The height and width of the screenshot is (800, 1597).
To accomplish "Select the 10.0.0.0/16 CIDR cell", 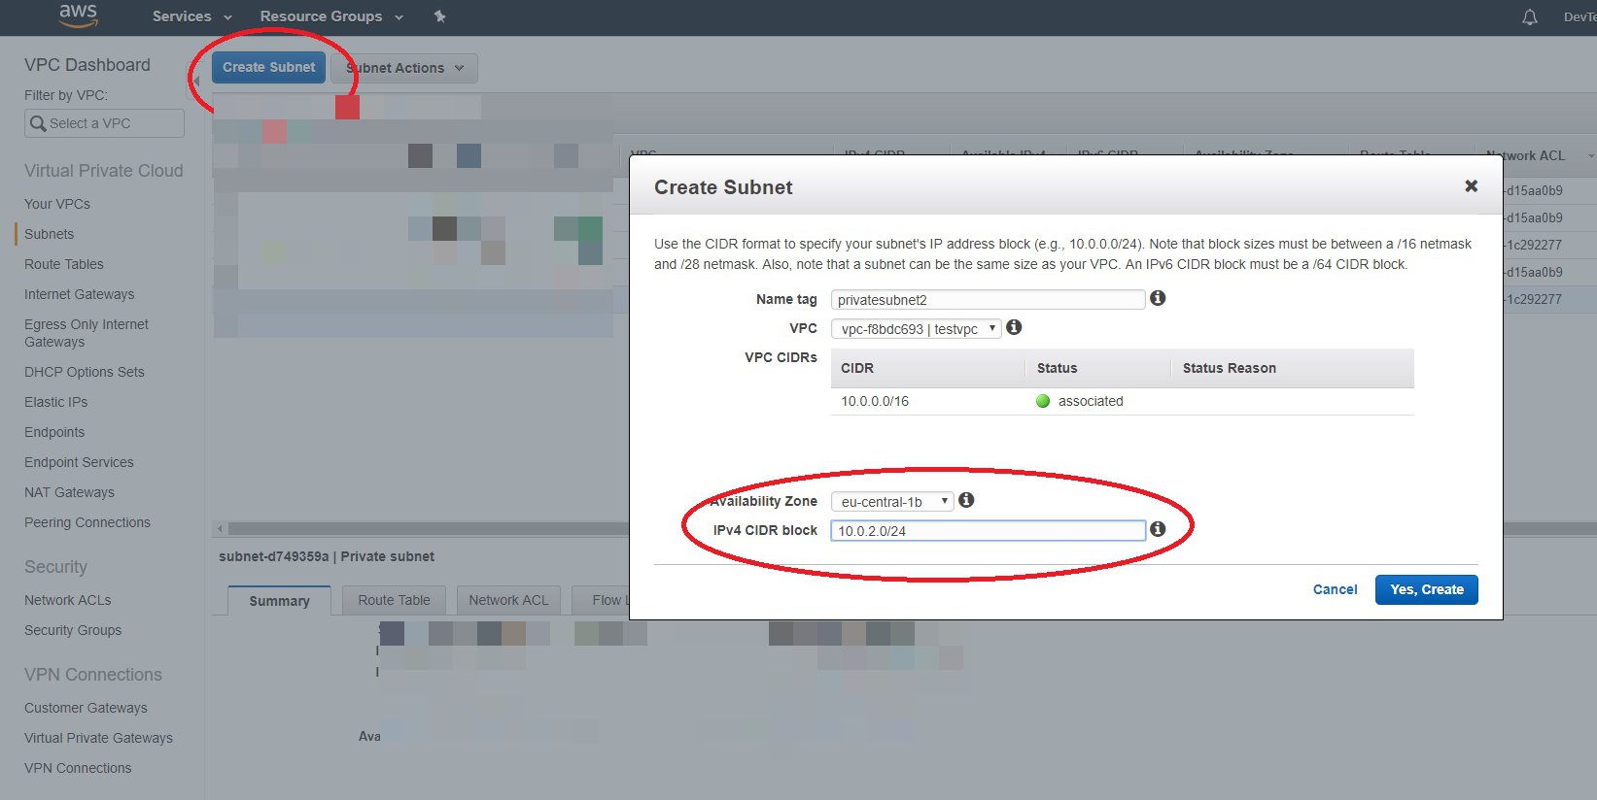I will [x=875, y=401].
